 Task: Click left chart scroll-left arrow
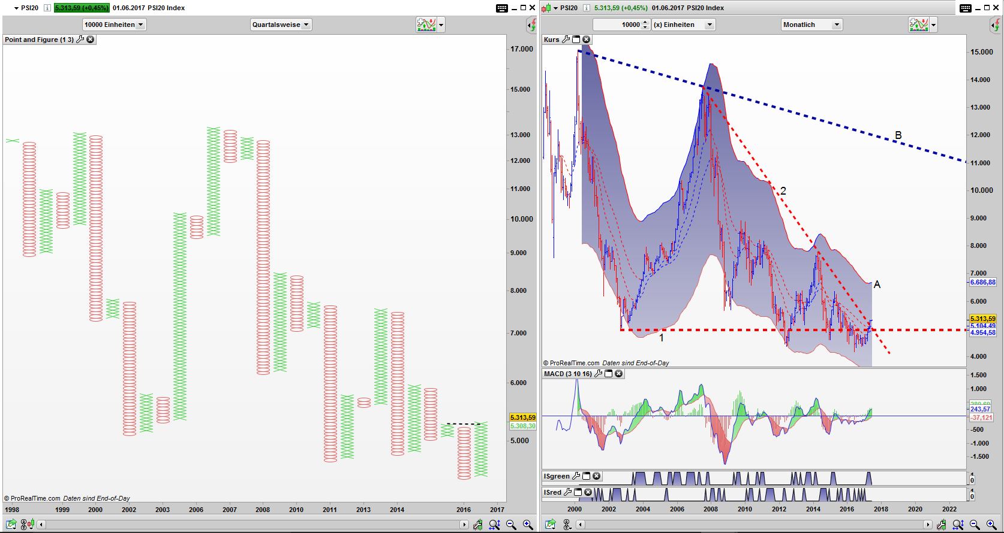coord(41,525)
